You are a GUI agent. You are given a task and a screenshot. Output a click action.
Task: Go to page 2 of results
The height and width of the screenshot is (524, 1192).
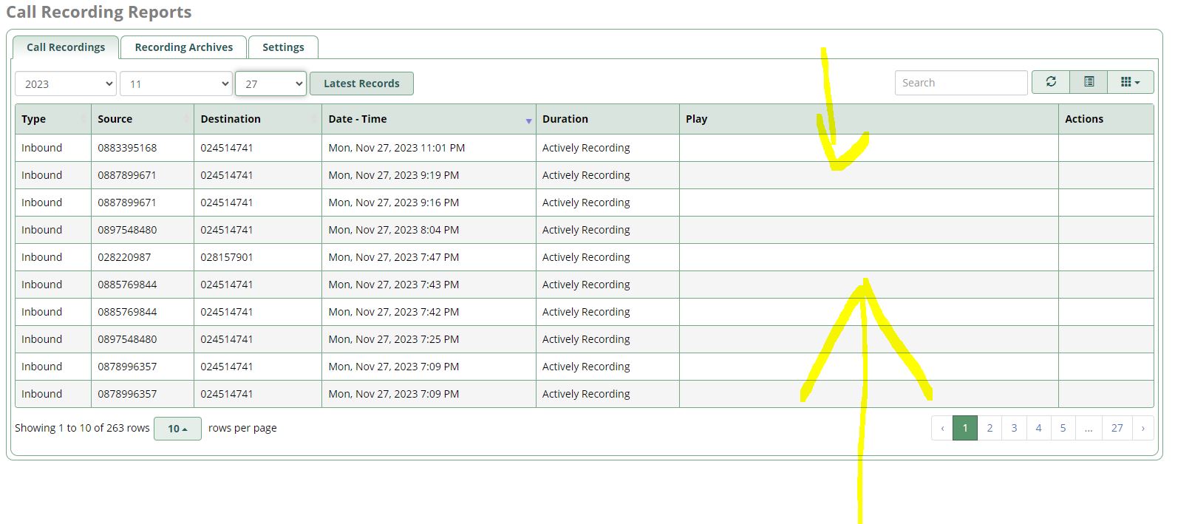click(x=990, y=428)
